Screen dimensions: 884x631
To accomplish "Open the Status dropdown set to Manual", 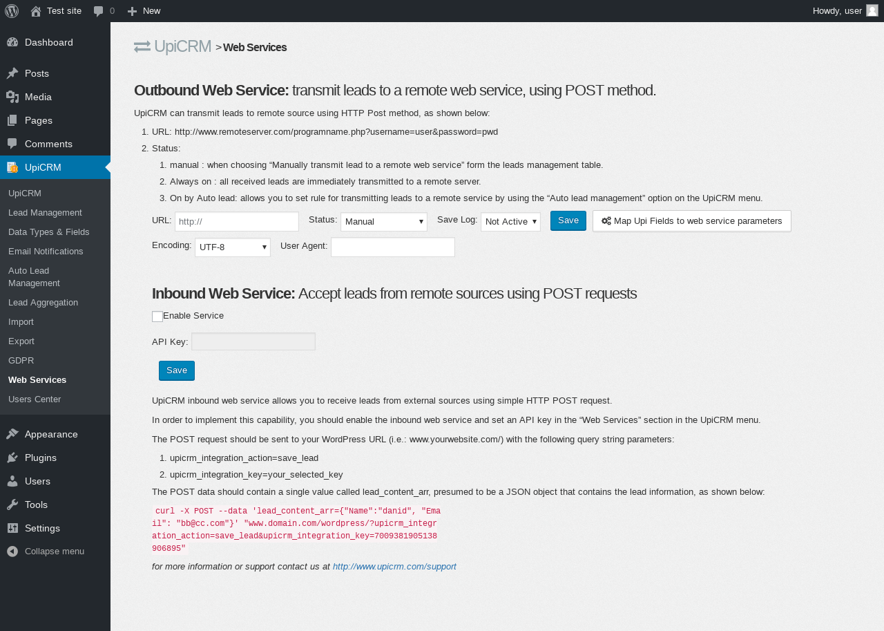I will [x=384, y=222].
